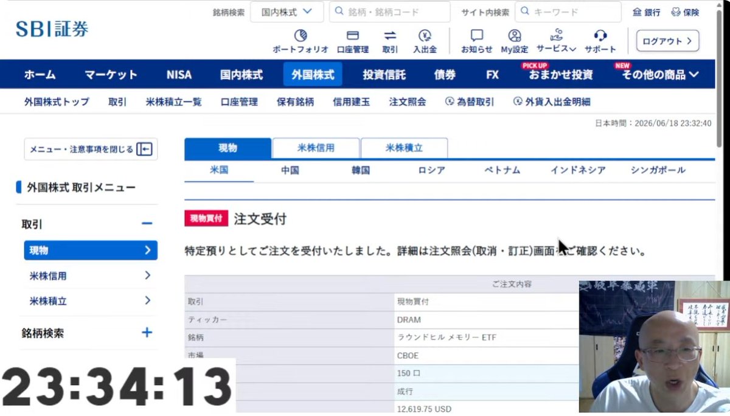This screenshot has width=730, height=416.
Task: Click the 150 口 quantity value
Action: (409, 373)
